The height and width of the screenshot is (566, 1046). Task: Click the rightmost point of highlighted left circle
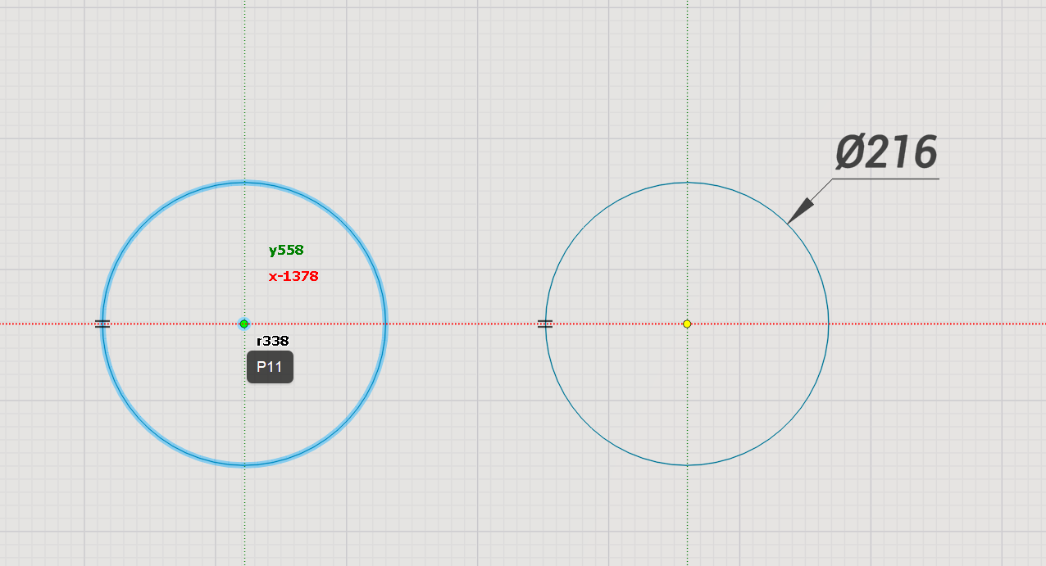click(x=384, y=324)
